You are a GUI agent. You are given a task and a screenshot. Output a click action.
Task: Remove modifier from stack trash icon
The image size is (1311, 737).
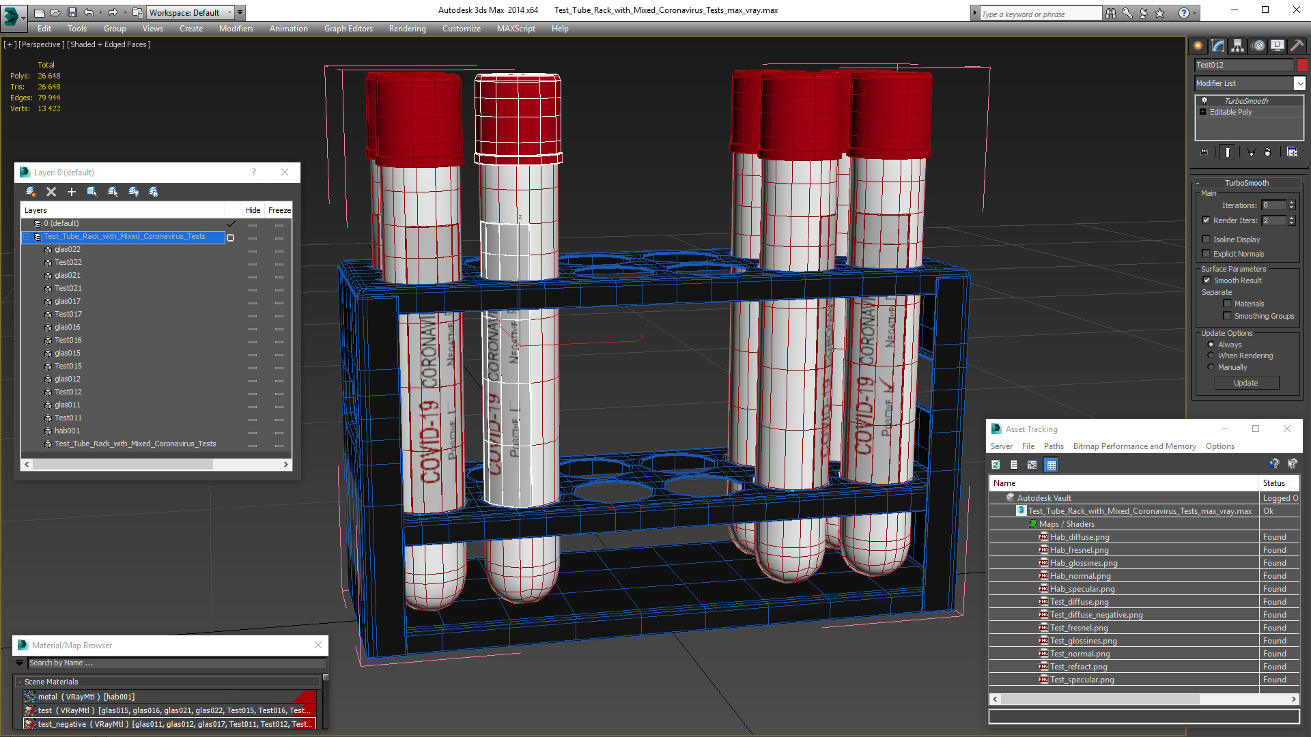1268,152
